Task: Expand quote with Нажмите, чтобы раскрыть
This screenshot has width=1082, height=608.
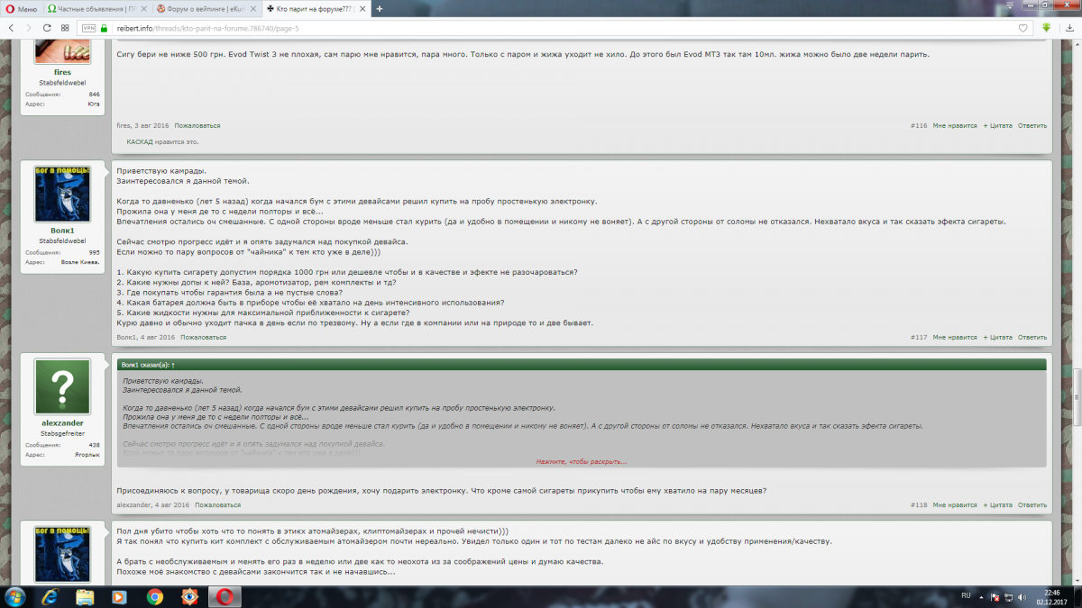Action: click(x=582, y=461)
